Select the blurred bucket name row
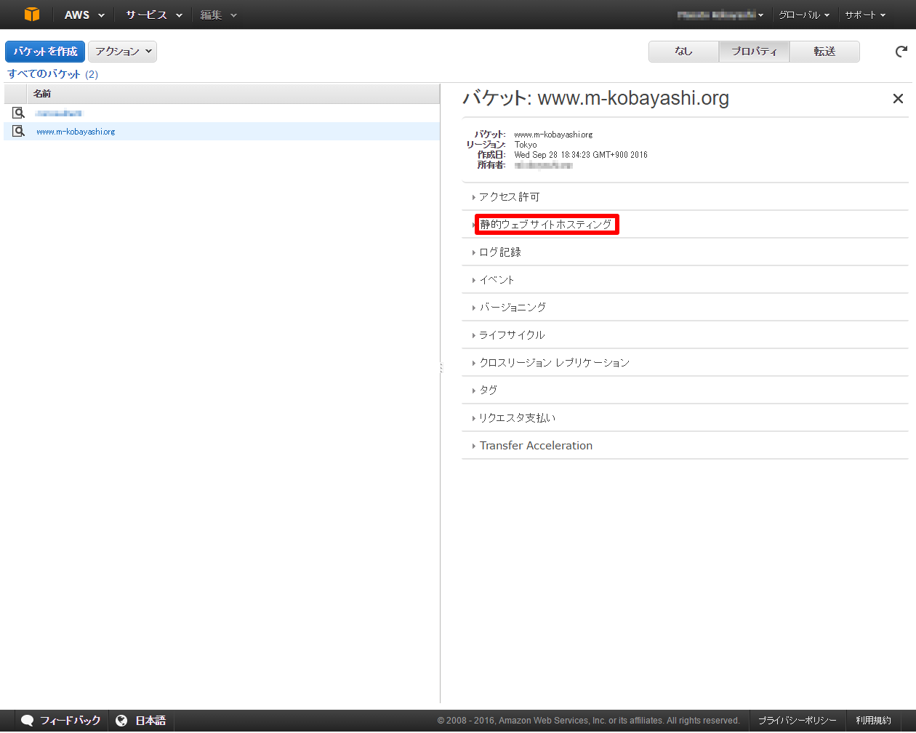The height and width of the screenshot is (733, 916). pos(222,113)
